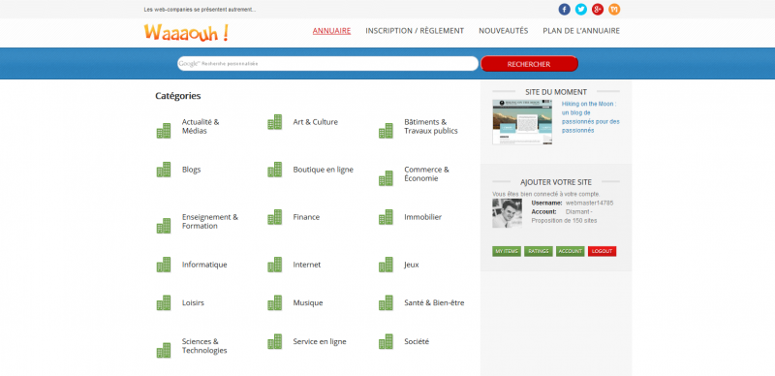The width and height of the screenshot is (775, 376).
Task: Open the Blogs category link
Action: [191, 170]
